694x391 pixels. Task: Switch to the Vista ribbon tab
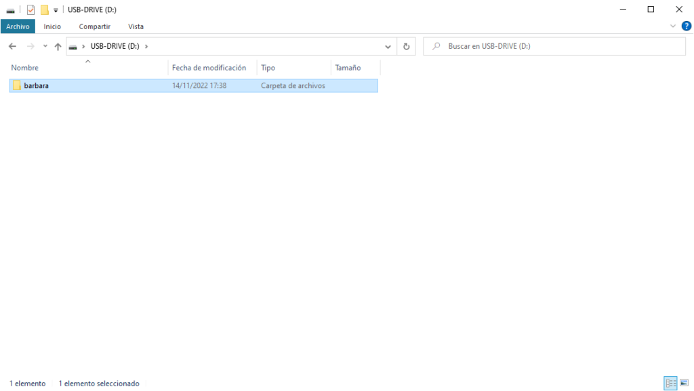point(136,26)
